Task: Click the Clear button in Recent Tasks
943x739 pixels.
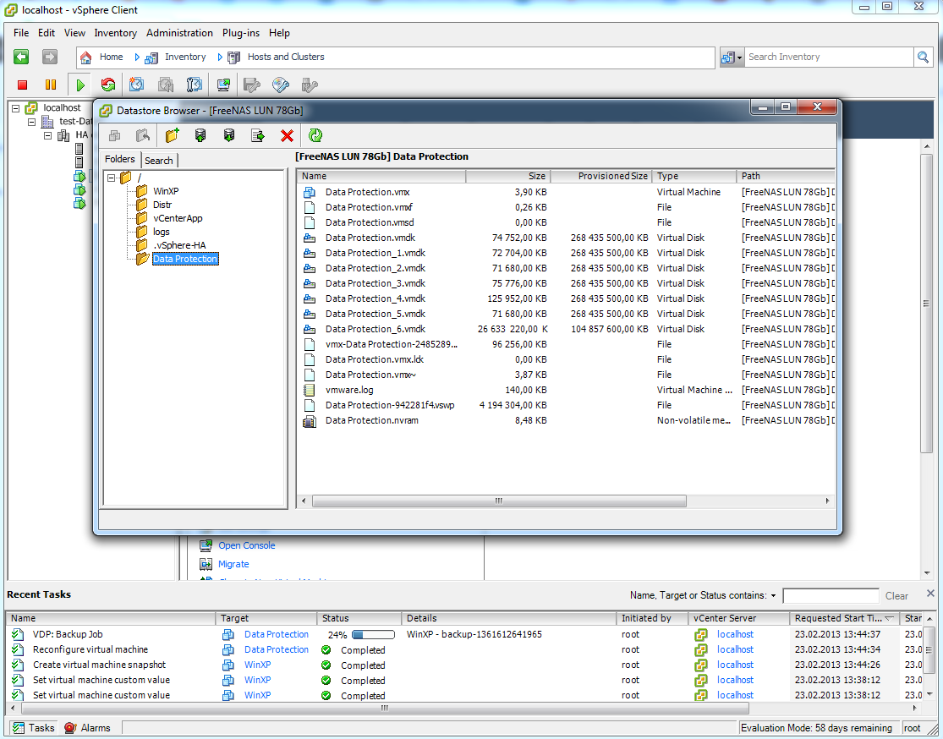Action: click(896, 596)
